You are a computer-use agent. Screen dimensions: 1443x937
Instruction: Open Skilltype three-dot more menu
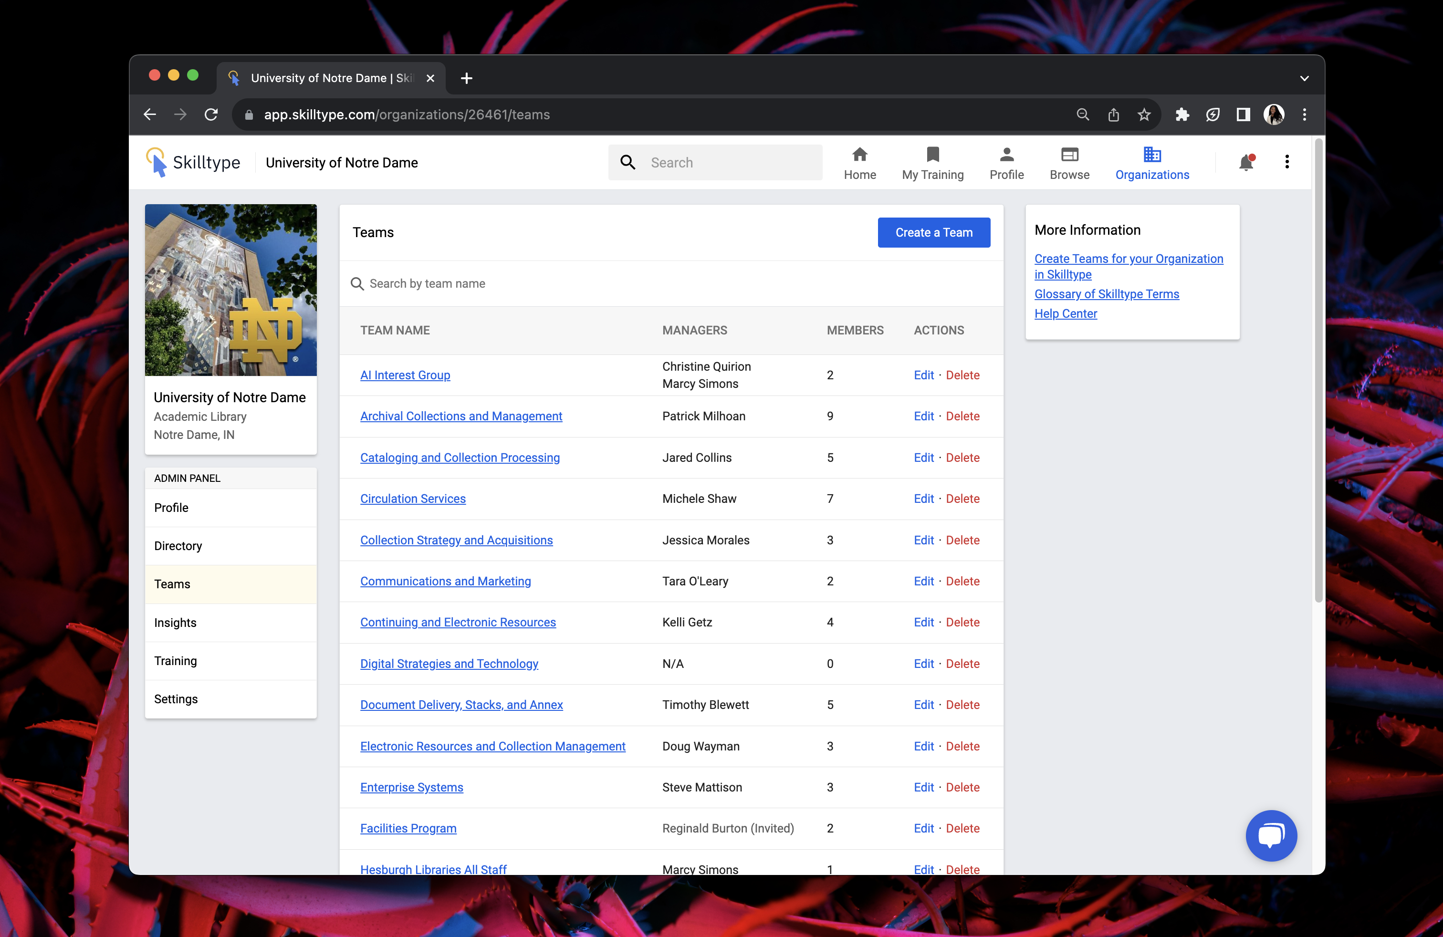(x=1286, y=162)
